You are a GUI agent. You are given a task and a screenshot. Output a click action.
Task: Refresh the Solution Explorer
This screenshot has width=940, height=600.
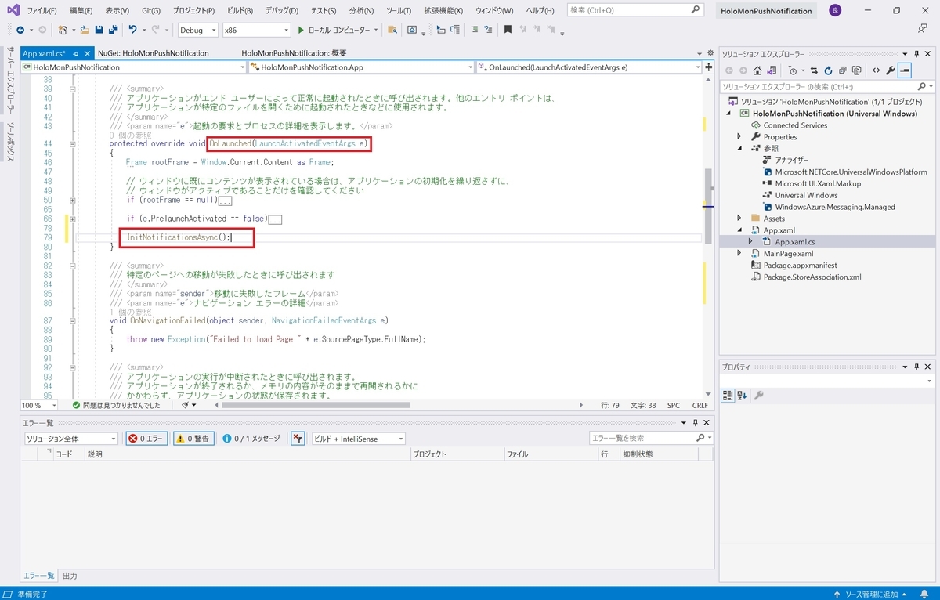(x=828, y=70)
